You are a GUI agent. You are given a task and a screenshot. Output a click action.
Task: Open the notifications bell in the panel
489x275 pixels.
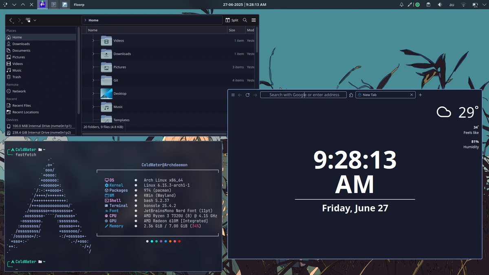point(401,4)
